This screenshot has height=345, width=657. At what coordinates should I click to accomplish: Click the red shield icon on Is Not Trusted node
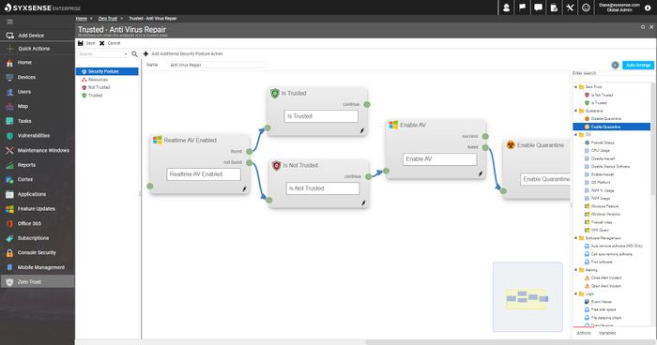(276, 165)
